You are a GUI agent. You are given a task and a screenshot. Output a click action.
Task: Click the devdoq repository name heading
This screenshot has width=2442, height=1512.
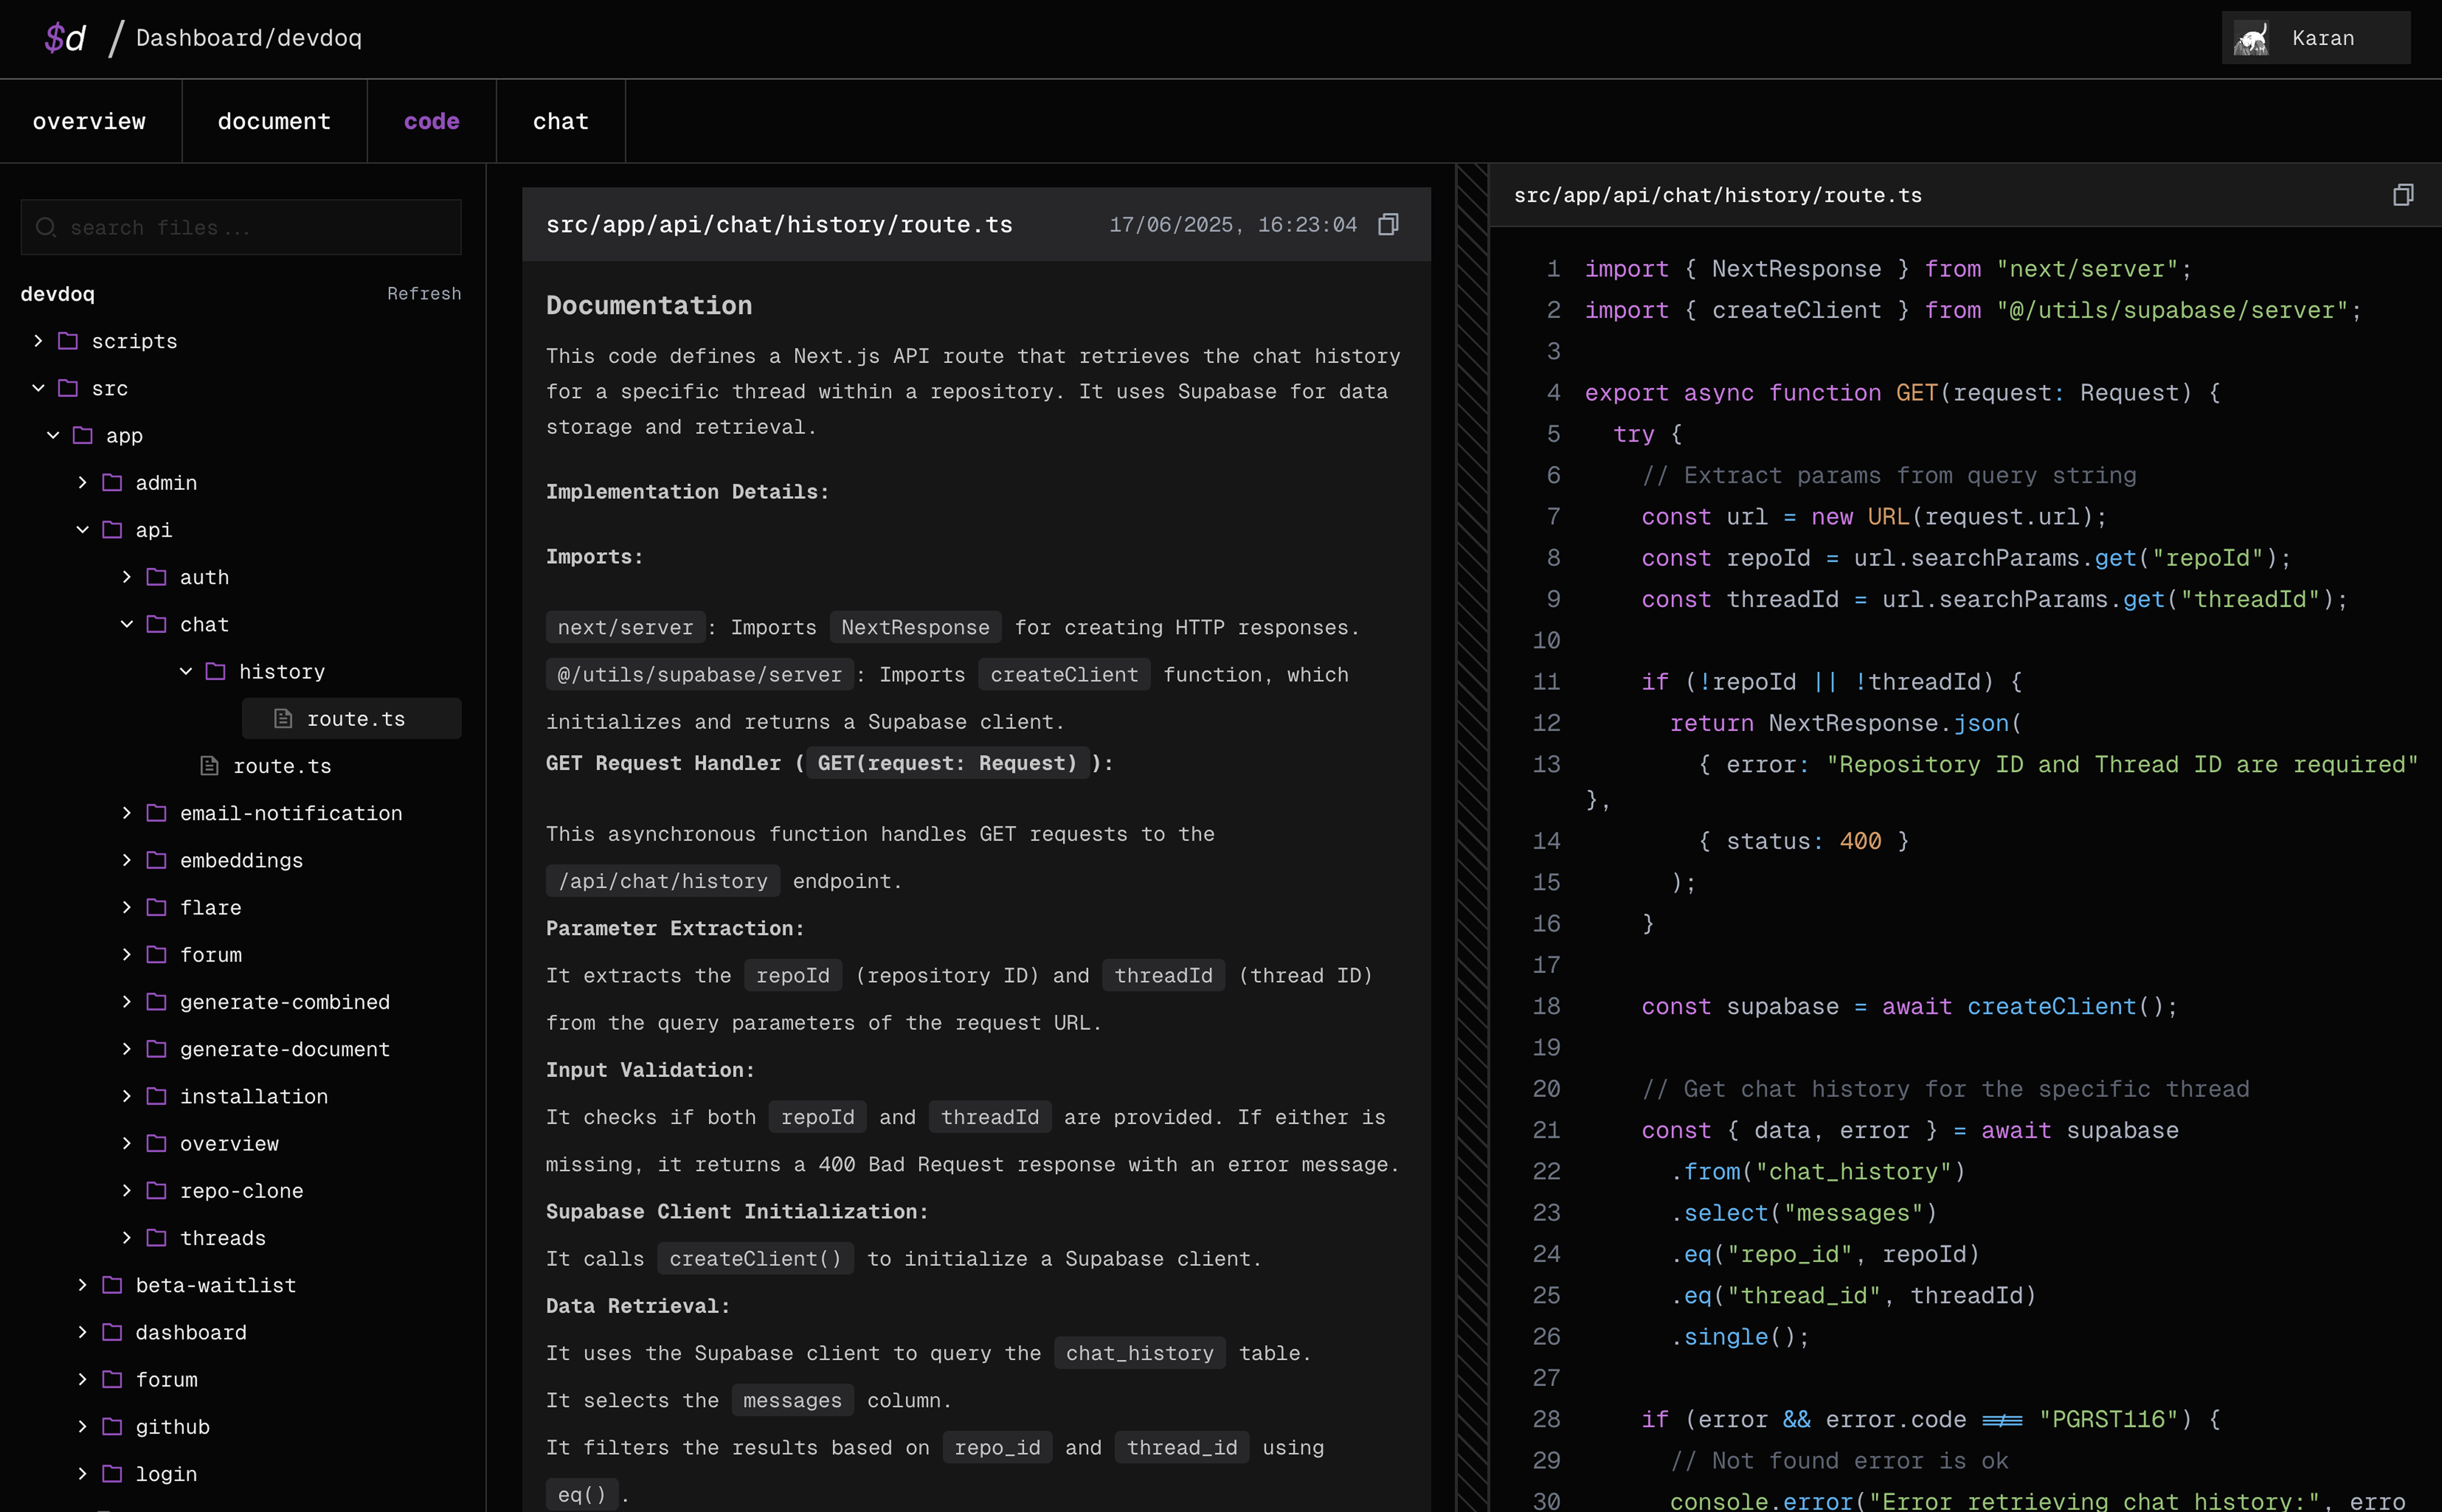click(57, 293)
